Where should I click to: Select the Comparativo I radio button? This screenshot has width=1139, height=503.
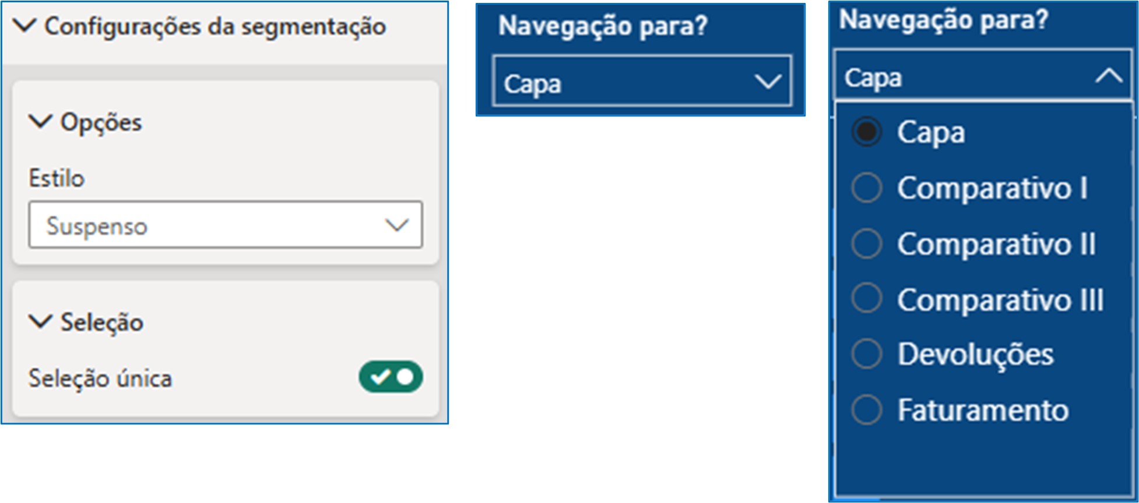tap(867, 188)
